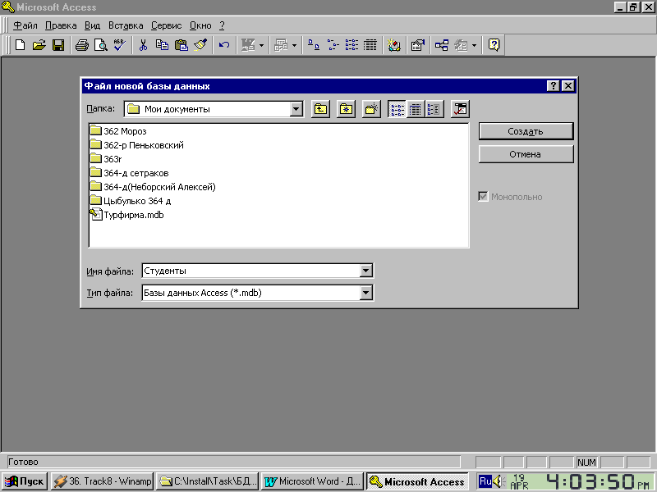Image resolution: width=657 pixels, height=492 pixels.
Task: Switch to C:\Install\Task folder taskbar button
Action: 208,481
